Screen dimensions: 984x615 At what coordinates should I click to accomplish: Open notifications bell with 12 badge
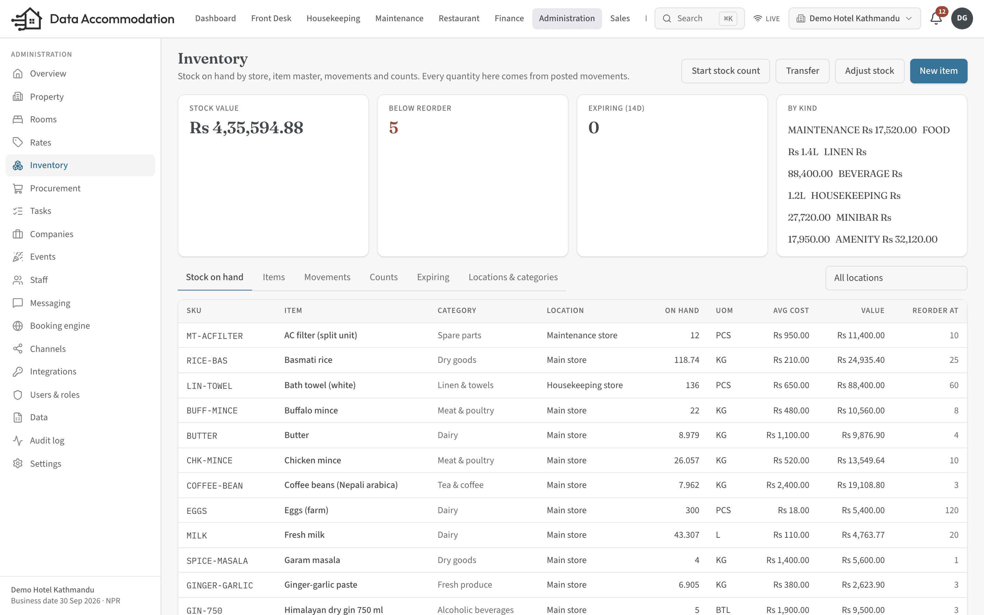(937, 18)
